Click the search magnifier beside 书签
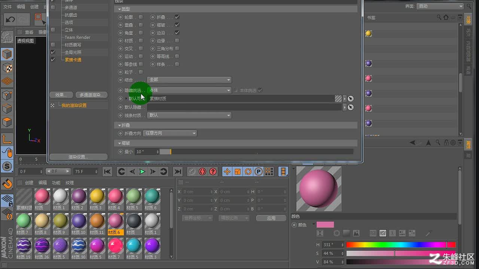The width and height of the screenshot is (479, 269). 439,17
